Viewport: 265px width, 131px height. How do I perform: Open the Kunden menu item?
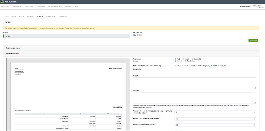pyautogui.click(x=68, y=6)
